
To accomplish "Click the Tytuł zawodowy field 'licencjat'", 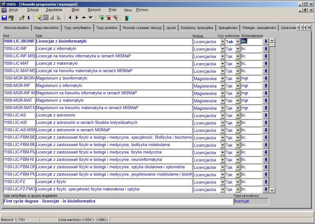I will coord(251,201).
